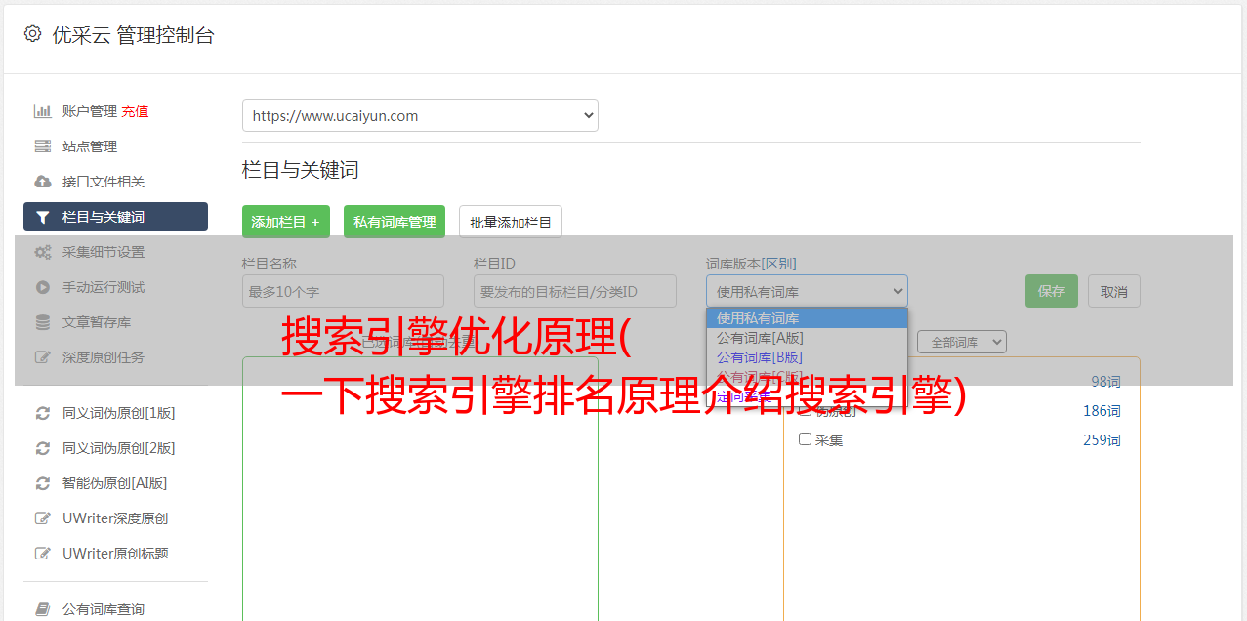Screen dimensions: 1247x621
Task: Click the book icon for 公有词库查询
Action: point(43,609)
